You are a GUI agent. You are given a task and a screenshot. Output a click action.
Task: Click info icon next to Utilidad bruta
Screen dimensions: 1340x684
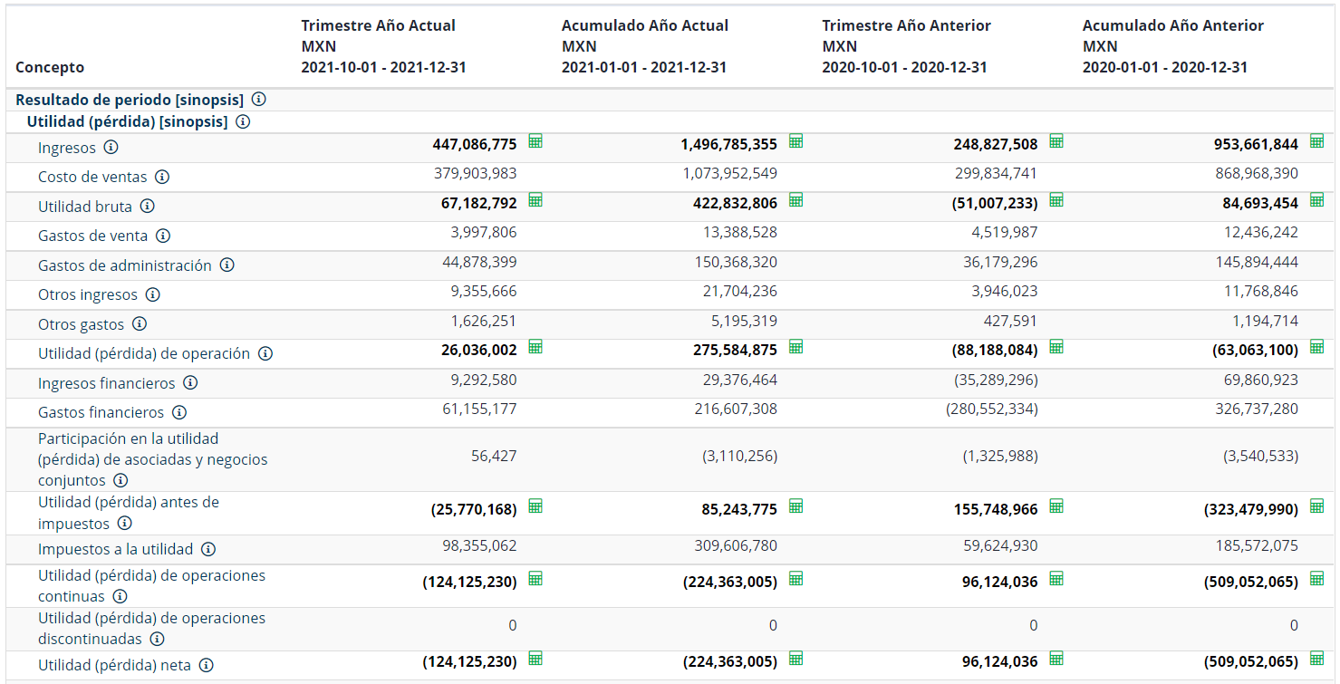(x=147, y=207)
